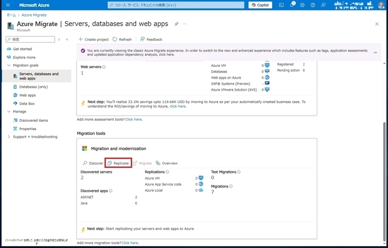Click the Web servers info icon

(104, 67)
